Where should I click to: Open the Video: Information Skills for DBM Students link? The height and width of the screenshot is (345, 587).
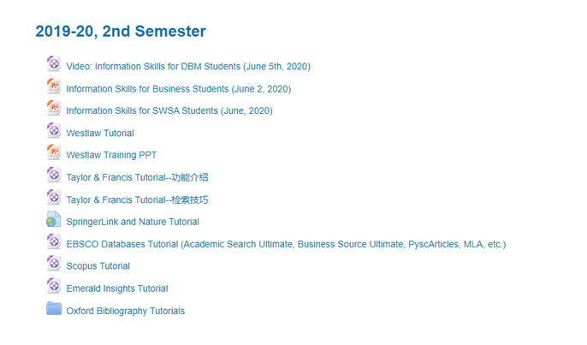point(187,67)
